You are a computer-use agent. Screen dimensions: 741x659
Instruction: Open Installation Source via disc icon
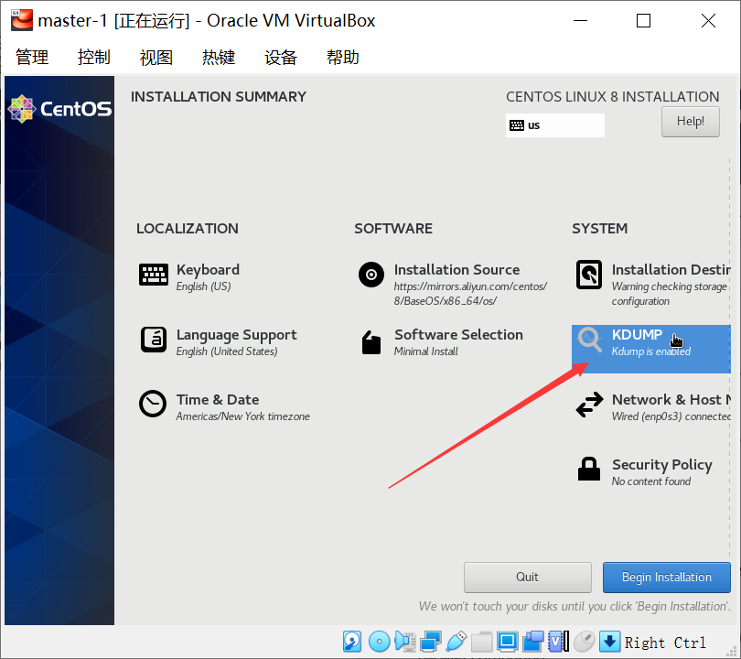click(371, 275)
